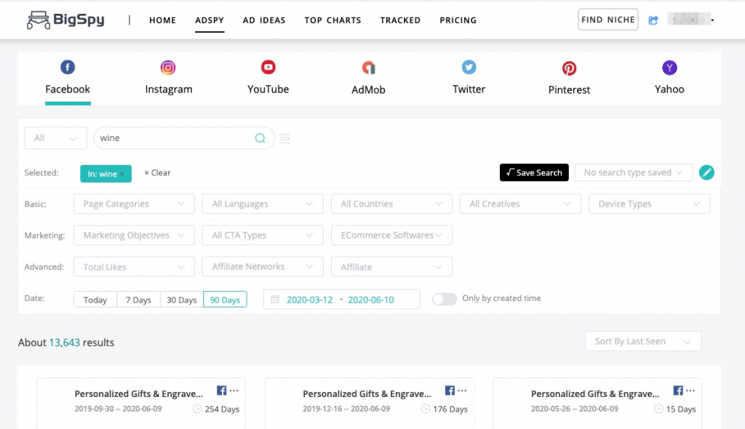Open the All CTA Types dropdown
The image size is (745, 429).
point(263,235)
